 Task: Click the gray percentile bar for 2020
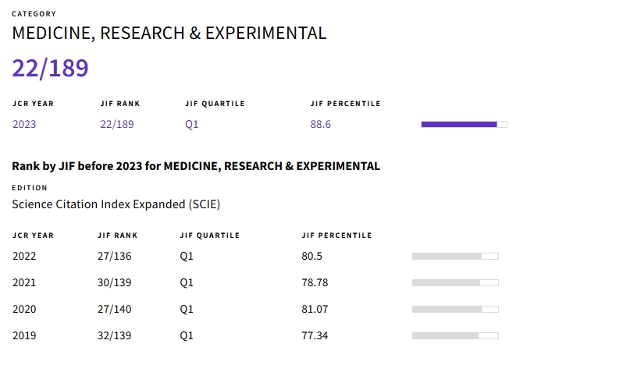(x=455, y=309)
